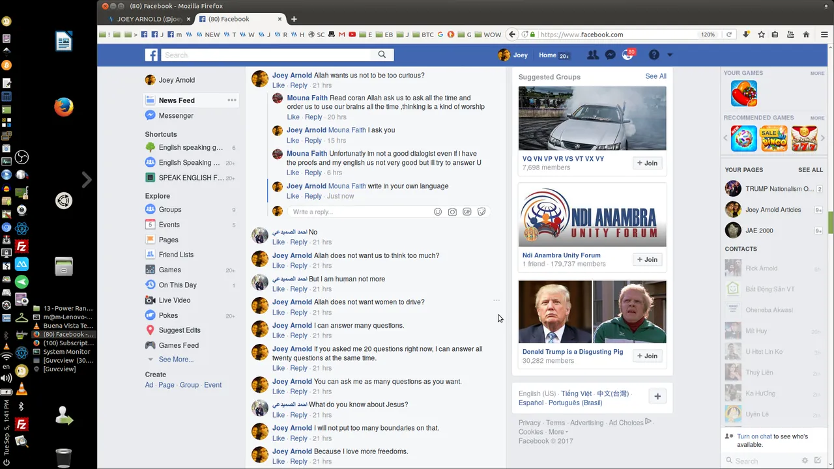Open the Firefox downloads arrow
Image resolution: width=834 pixels, height=469 pixels.
point(747,35)
